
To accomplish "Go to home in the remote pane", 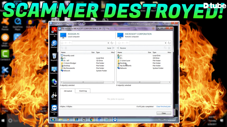I will (119, 43).
